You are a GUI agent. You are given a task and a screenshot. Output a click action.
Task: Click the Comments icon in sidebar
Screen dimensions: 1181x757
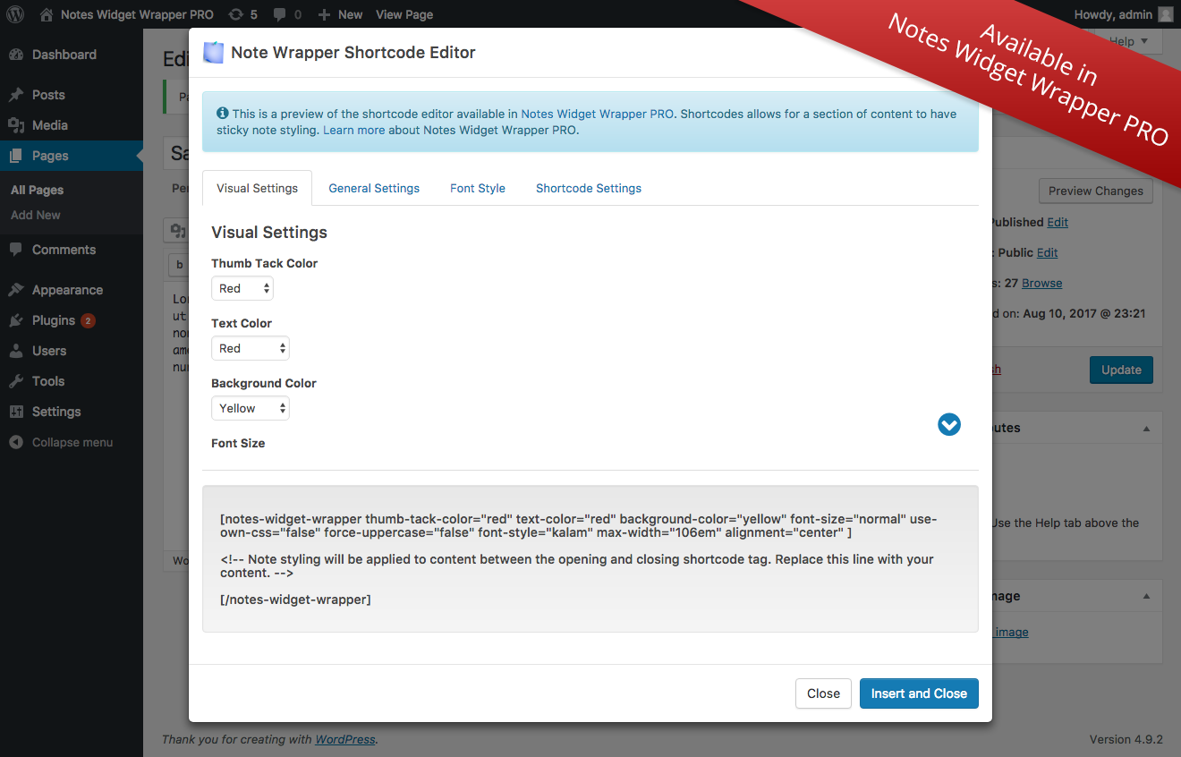[16, 250]
